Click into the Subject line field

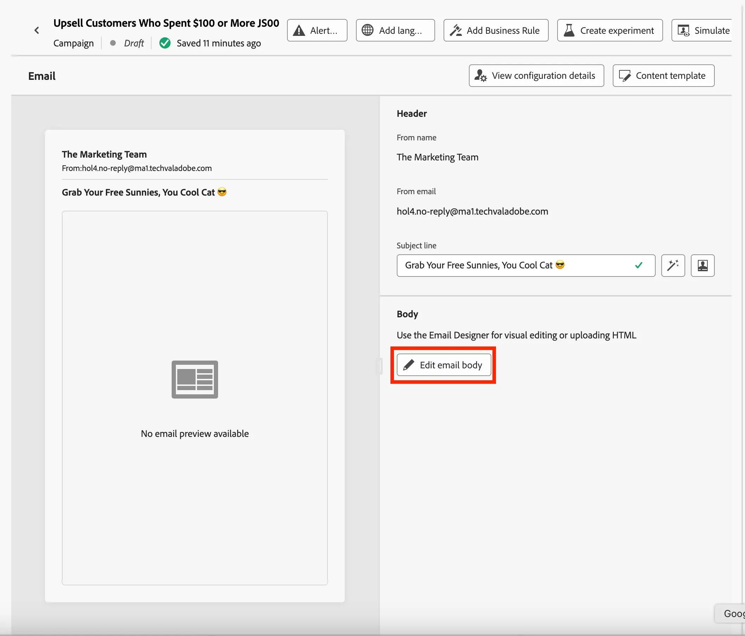526,265
